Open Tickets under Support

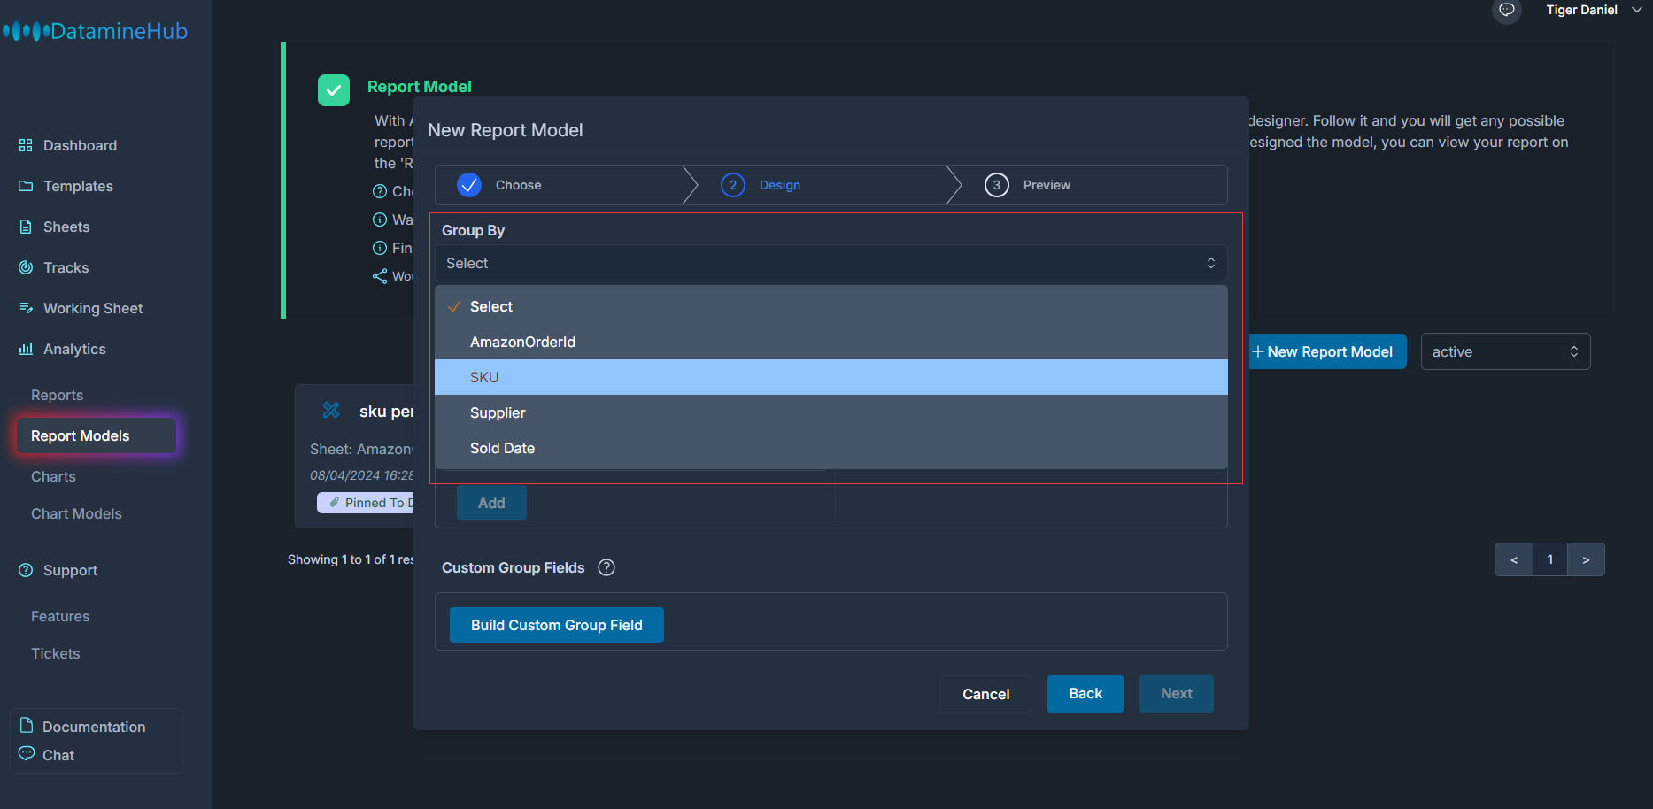click(x=55, y=653)
